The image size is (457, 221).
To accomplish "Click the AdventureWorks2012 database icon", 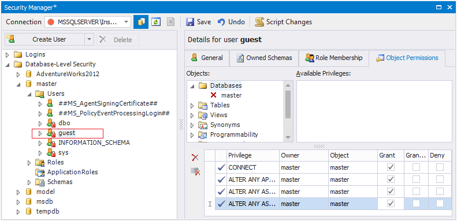I will click(28, 74).
